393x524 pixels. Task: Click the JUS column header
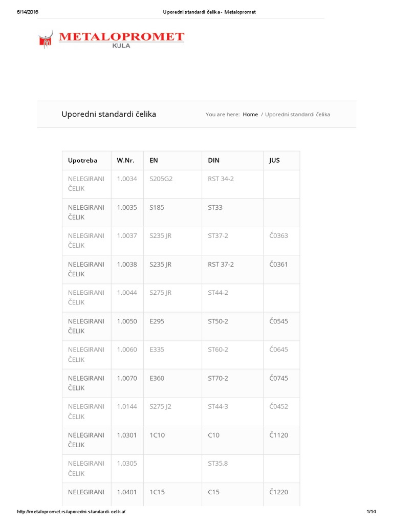tap(274, 161)
